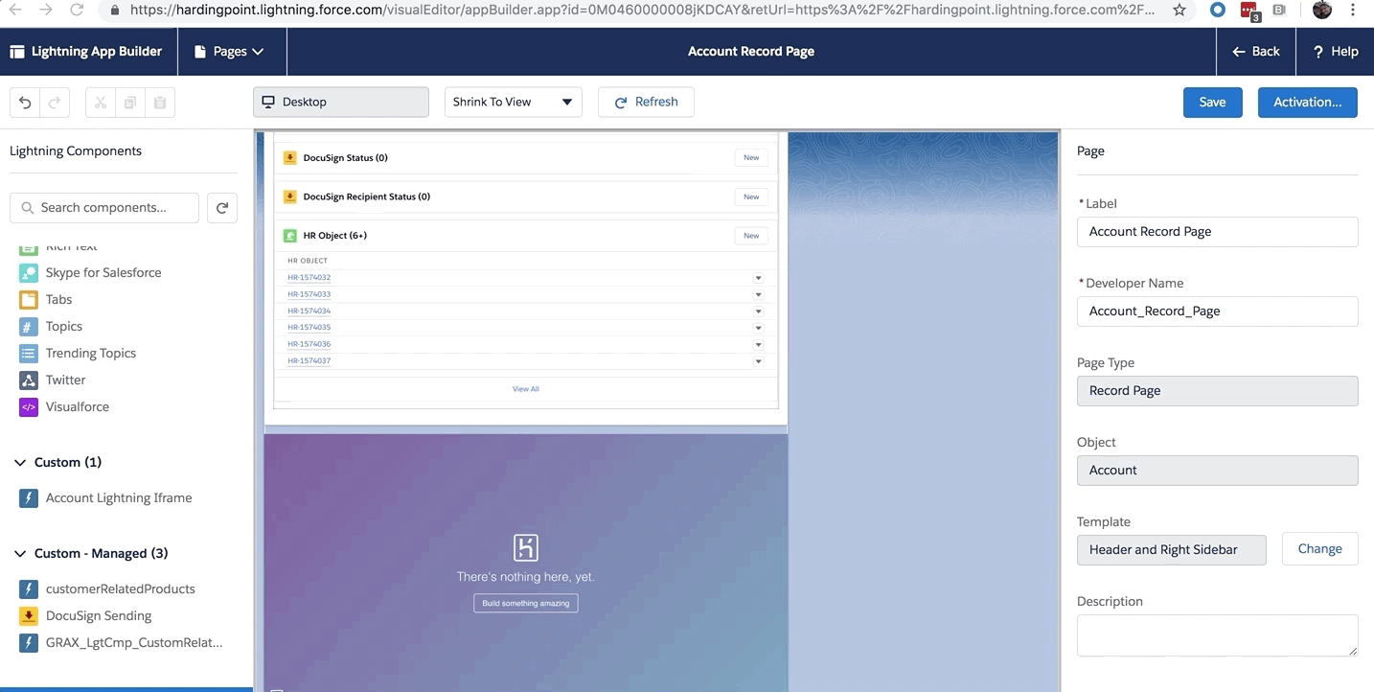Click the DocuSign Status list icon
This screenshot has width=1374, height=692.
[x=290, y=158]
